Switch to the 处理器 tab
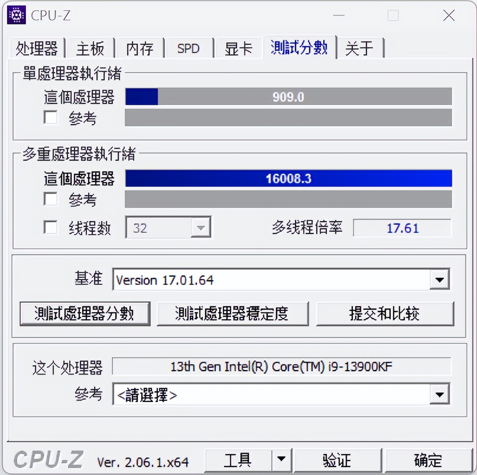The height and width of the screenshot is (475, 477). (x=36, y=48)
